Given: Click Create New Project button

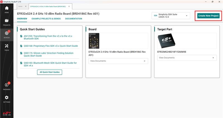Looking at the screenshot, I should coord(208,16).
